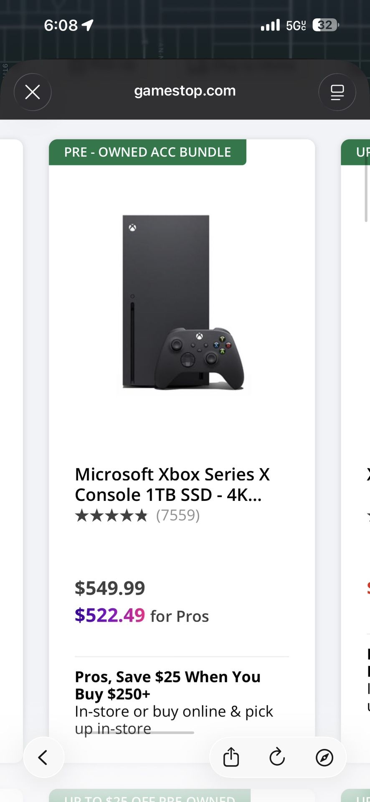View the (7559) customer reviews

(x=178, y=515)
